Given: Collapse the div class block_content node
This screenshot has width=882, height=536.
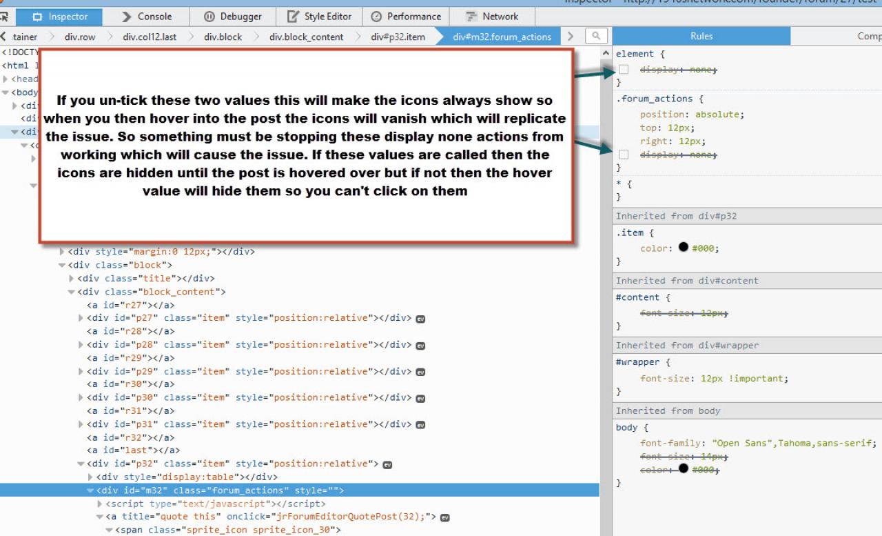Looking at the screenshot, I should tap(72, 292).
